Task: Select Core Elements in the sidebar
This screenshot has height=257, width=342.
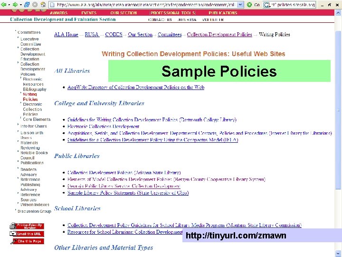Action: pyautogui.click(x=37, y=119)
